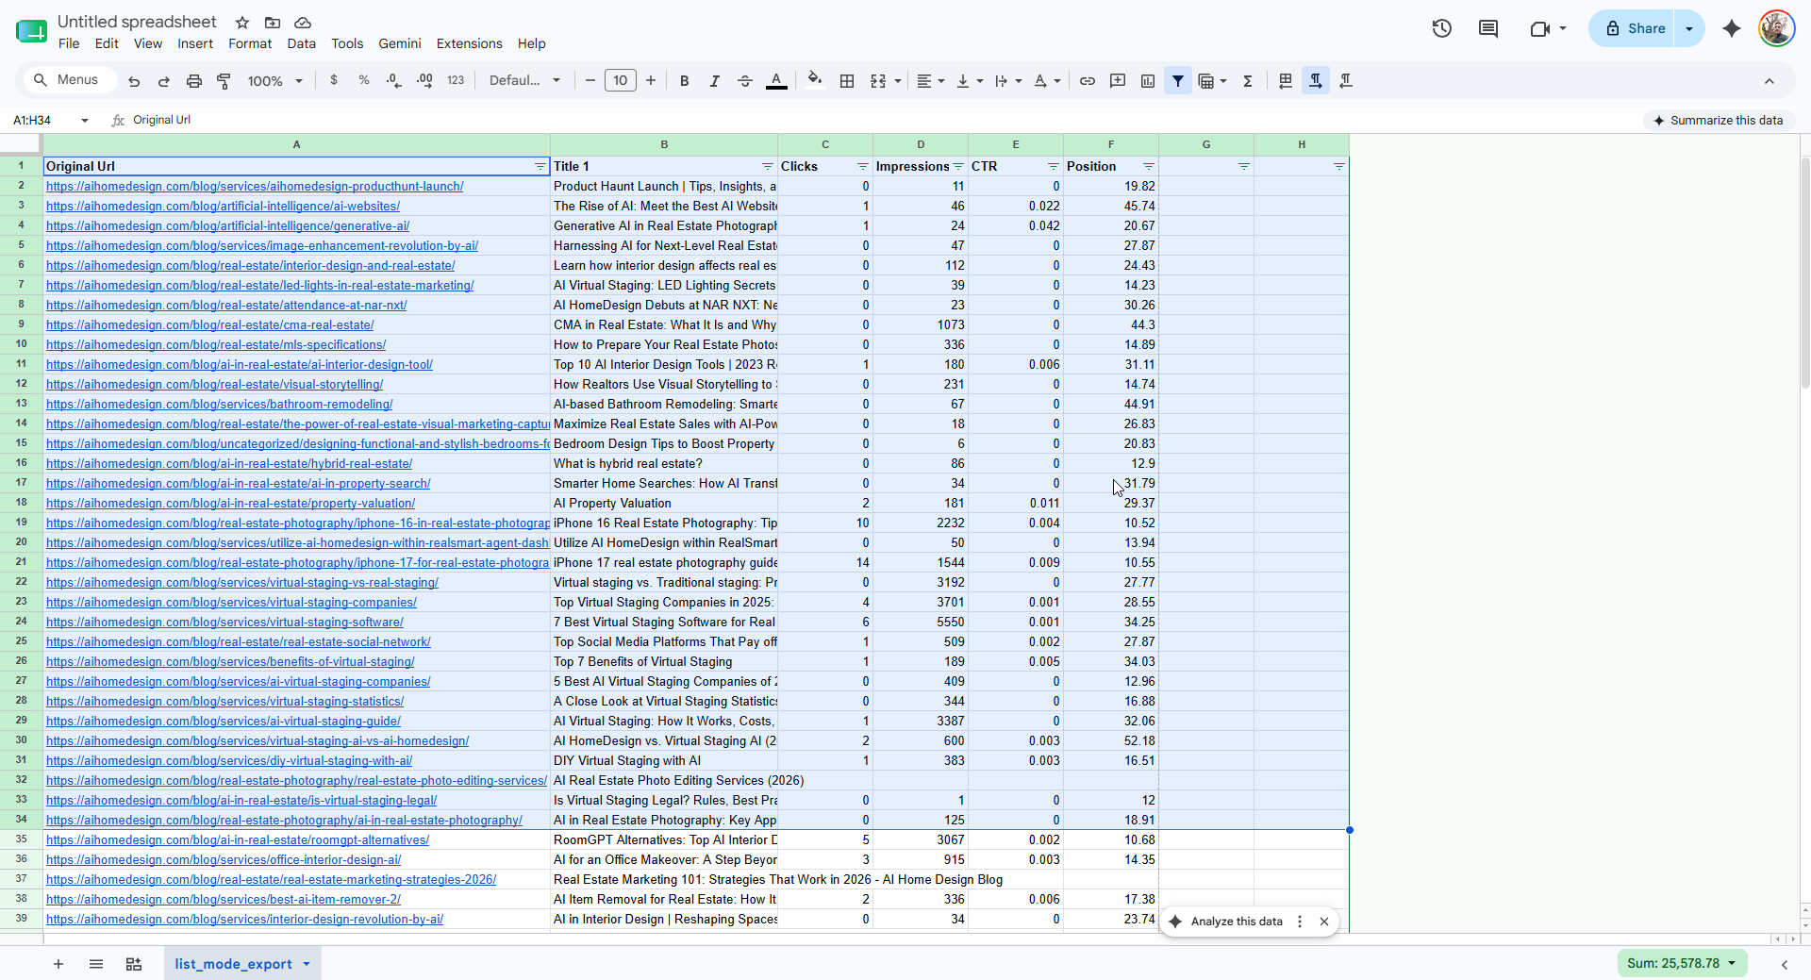Open the Original Url column filter

(540, 167)
